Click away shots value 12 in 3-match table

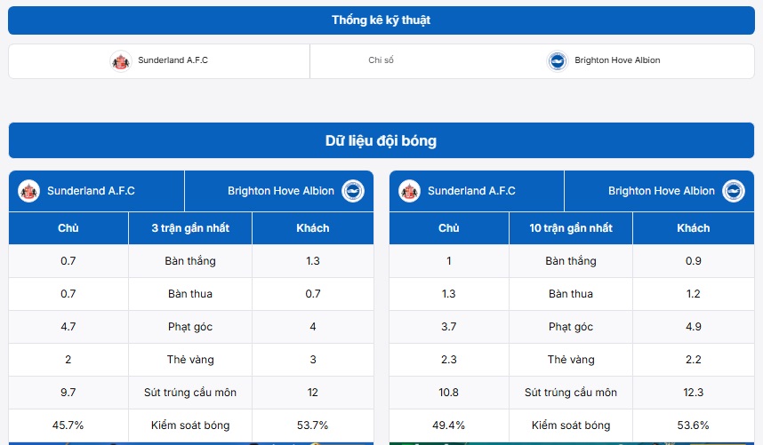(x=313, y=393)
